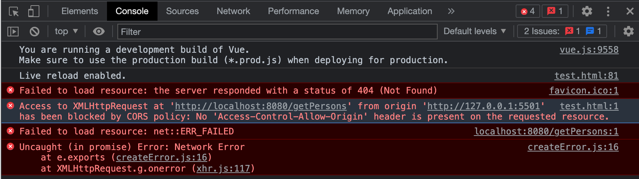The image size is (639, 179).
Task: Show the console sidebar panel icon
Action: pos(13,32)
